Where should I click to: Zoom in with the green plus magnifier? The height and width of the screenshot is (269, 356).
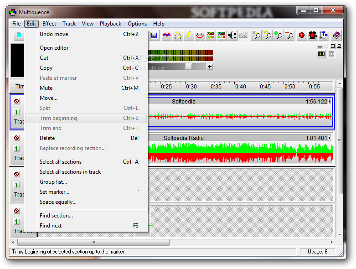click(x=278, y=35)
